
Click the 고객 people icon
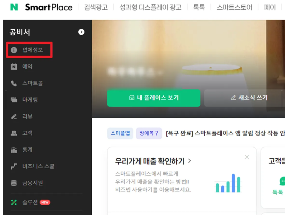pos(14,133)
